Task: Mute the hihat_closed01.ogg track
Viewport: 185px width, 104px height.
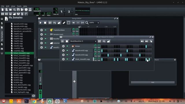Action: [67, 59]
